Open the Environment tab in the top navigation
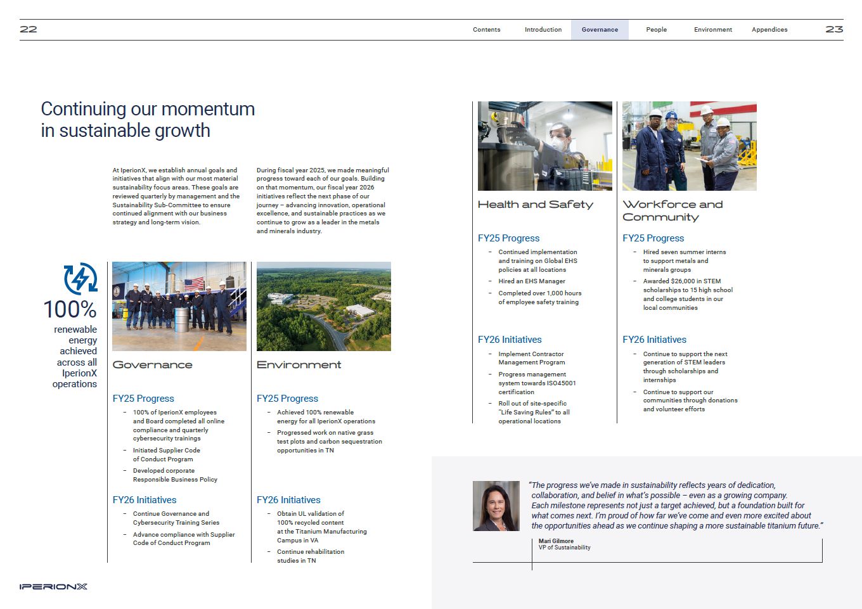Screen dimensions: 862x609 click(x=713, y=30)
